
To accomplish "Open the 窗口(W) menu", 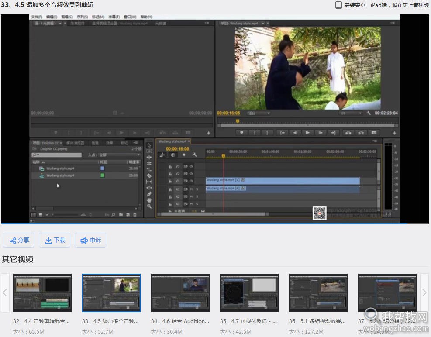I will click(130, 17).
